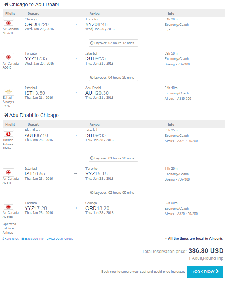Click the Air Canada logo for flight AC-5588
The height and width of the screenshot is (281, 226).
[x=8, y=207]
